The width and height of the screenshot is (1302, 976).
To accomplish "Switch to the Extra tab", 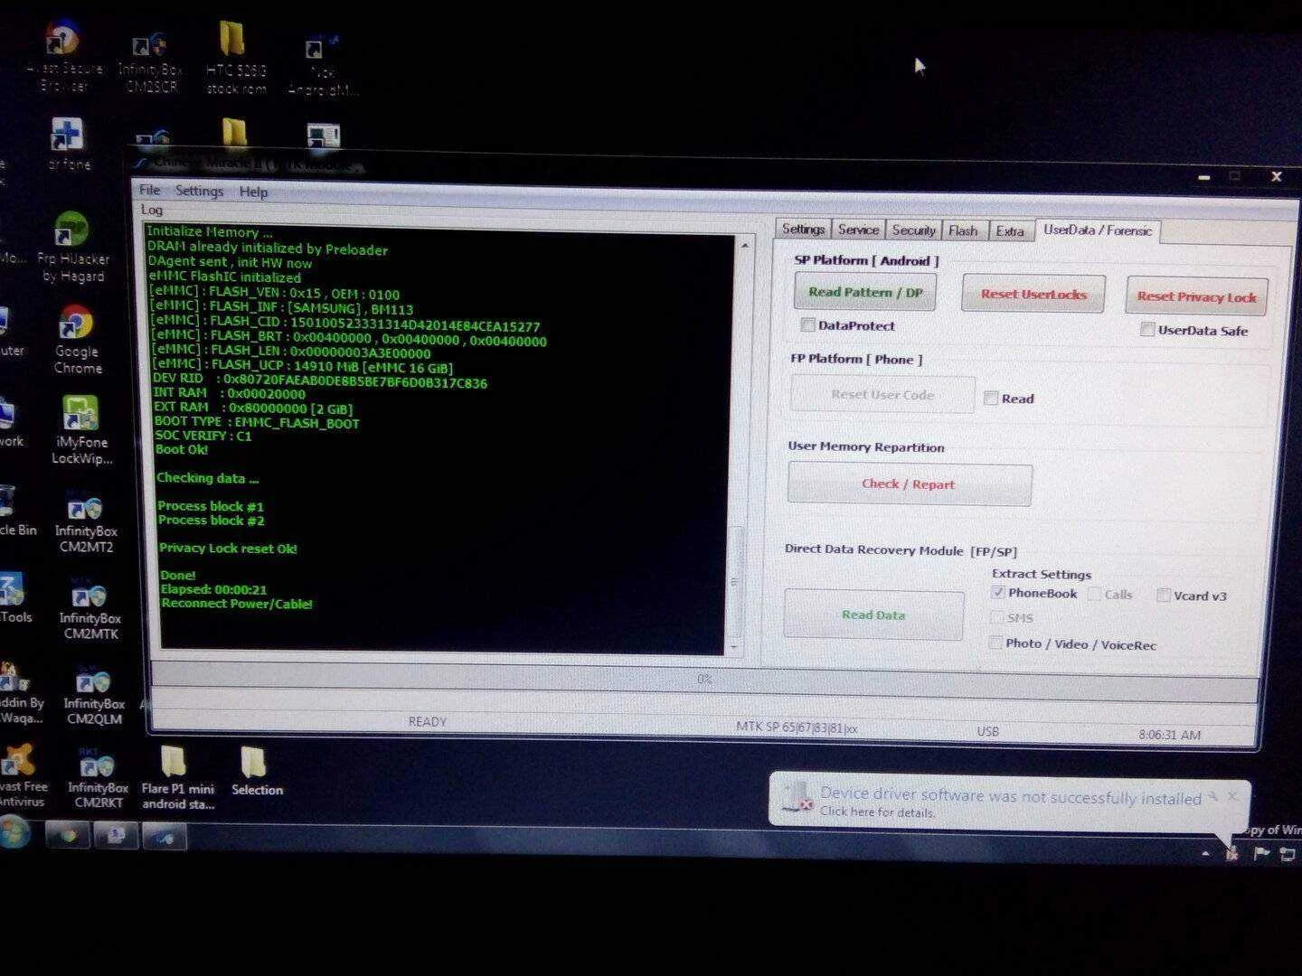I will pos(1010,231).
